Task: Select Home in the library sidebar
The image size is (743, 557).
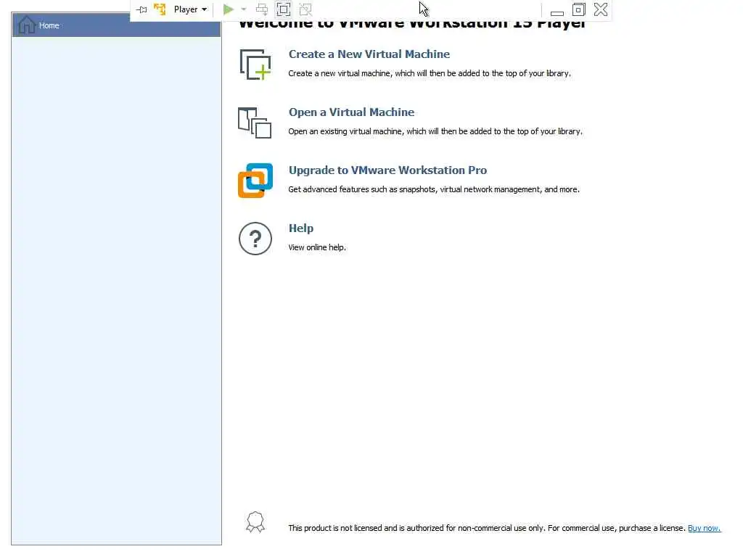Action: pyautogui.click(x=116, y=25)
